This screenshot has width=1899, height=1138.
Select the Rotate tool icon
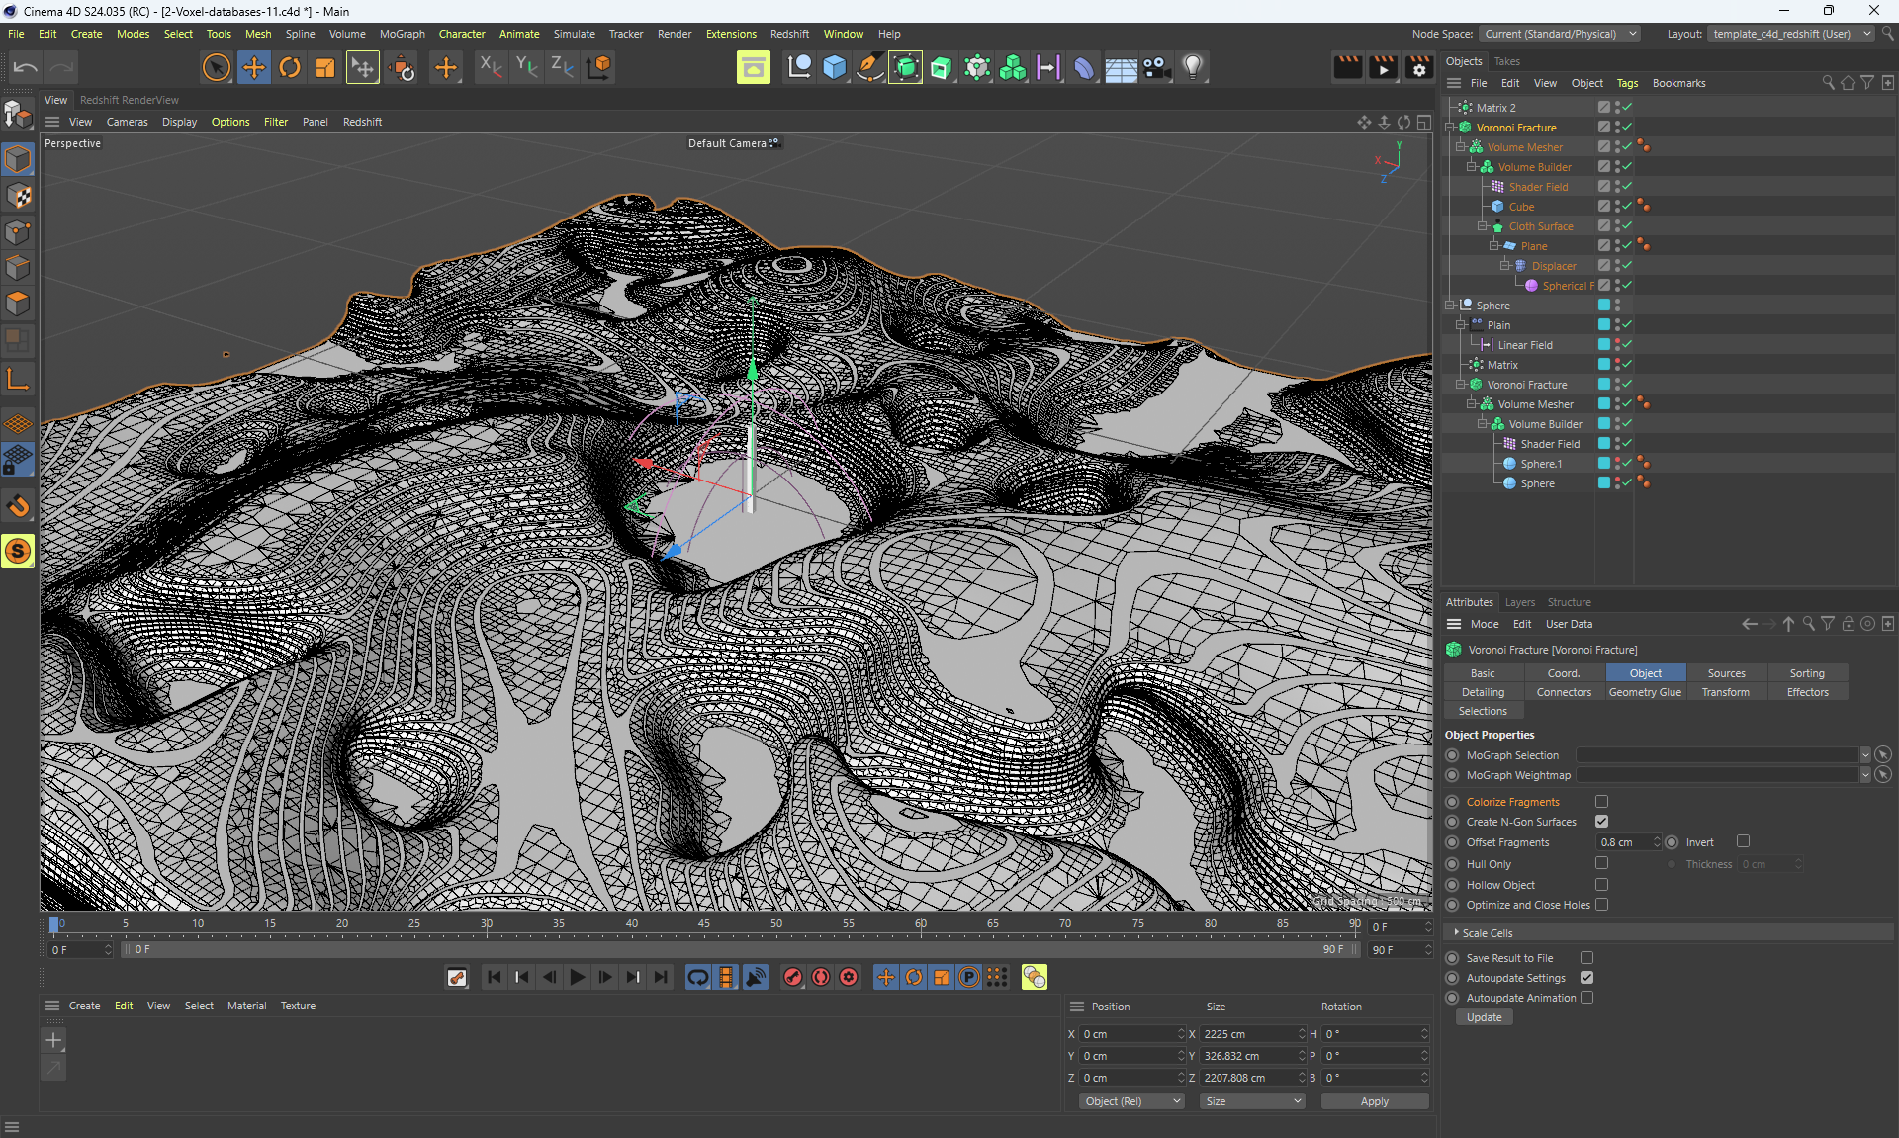(290, 67)
